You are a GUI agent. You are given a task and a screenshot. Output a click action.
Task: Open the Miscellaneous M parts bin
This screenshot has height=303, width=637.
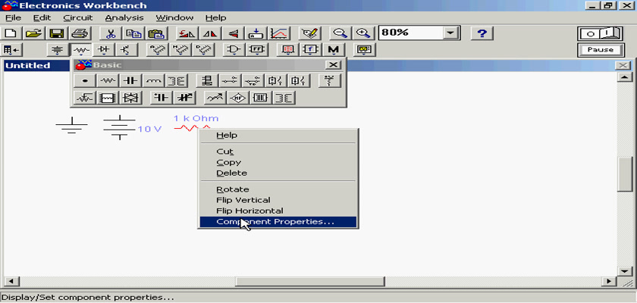click(x=333, y=50)
